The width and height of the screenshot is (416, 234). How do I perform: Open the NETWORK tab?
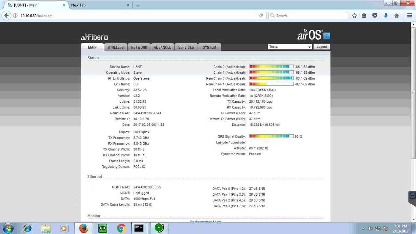[139, 47]
